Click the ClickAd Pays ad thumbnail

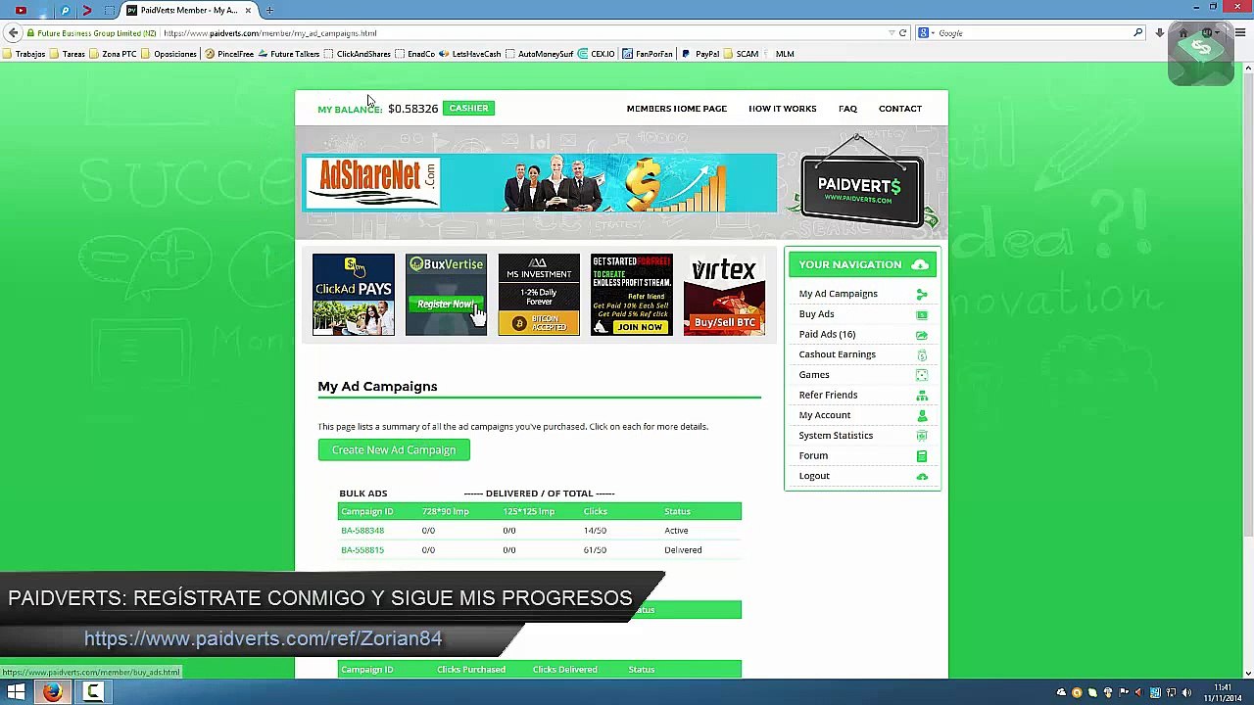point(354,295)
